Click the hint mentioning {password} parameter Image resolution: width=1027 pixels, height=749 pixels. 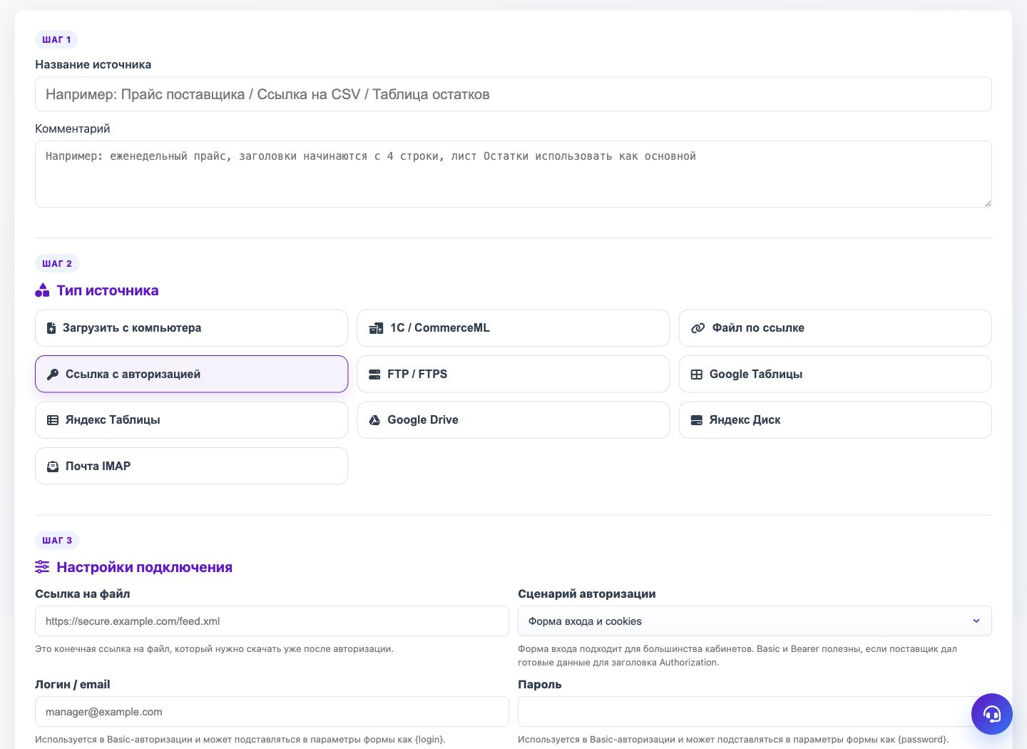click(733, 740)
